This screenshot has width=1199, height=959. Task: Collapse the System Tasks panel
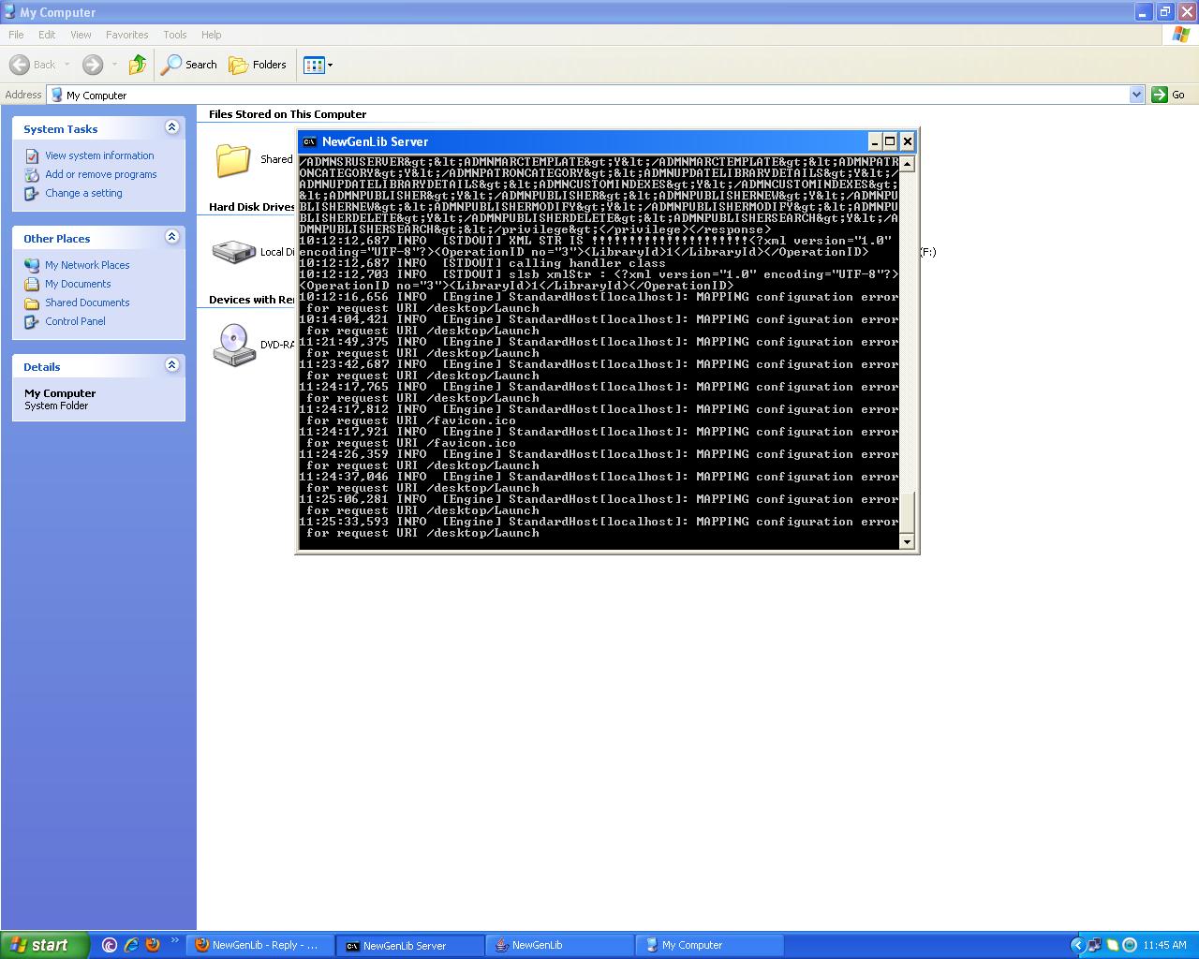[x=171, y=127]
